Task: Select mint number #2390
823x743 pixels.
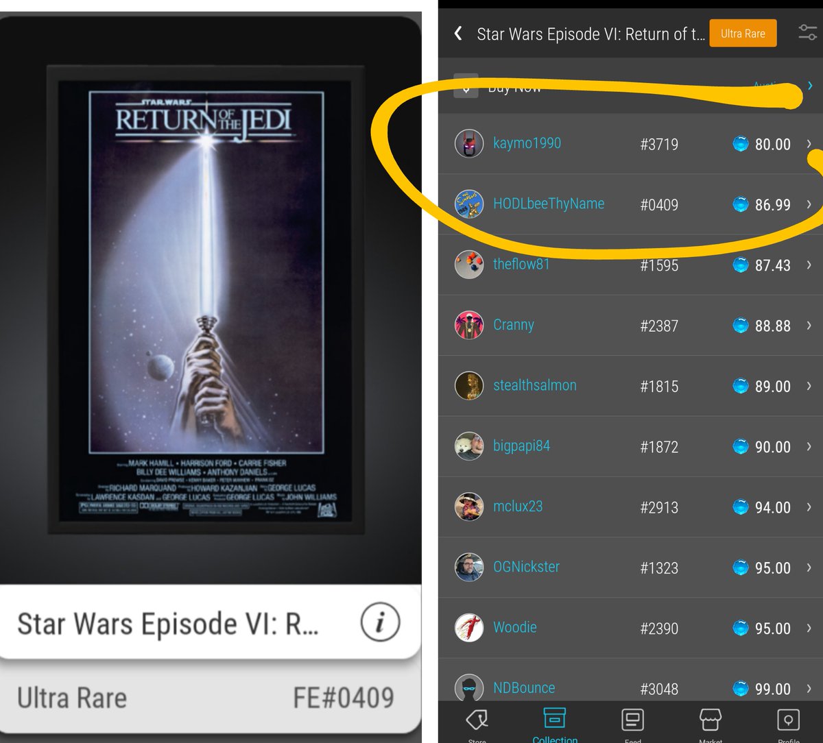Action: tap(659, 629)
